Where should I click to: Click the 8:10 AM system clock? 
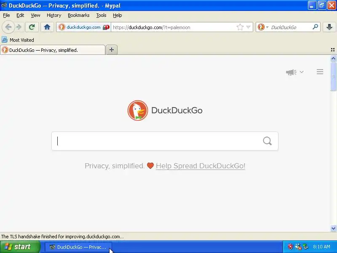pos(321,247)
